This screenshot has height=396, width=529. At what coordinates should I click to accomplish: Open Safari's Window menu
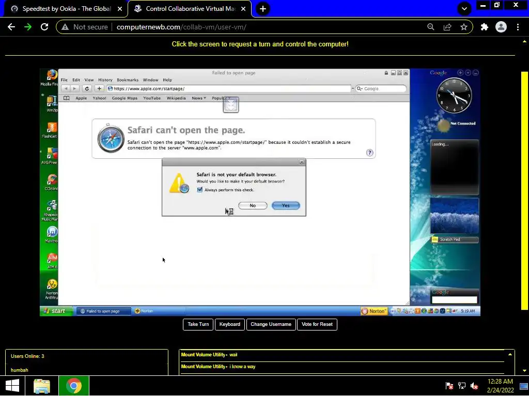[150, 80]
